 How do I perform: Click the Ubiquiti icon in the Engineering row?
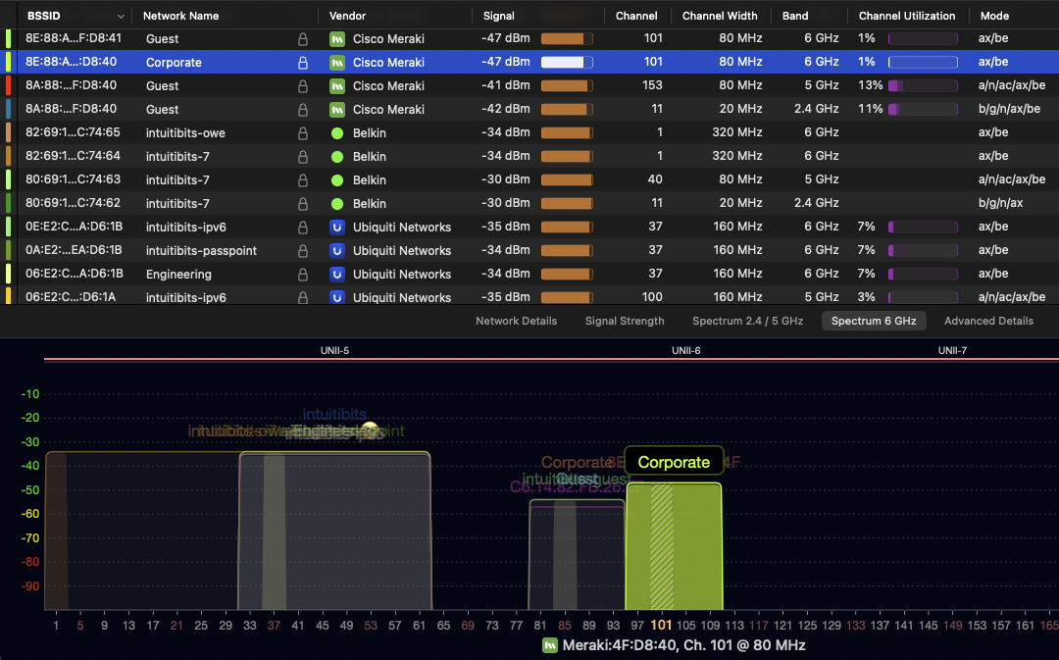(337, 275)
